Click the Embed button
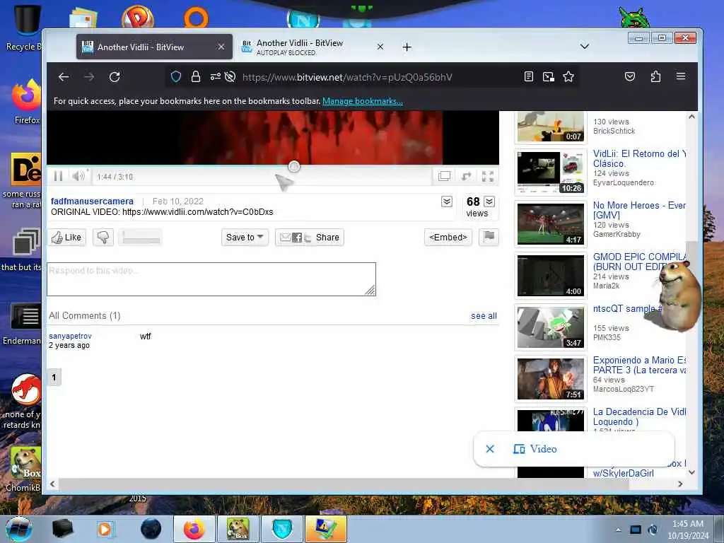The width and height of the screenshot is (724, 543). click(x=448, y=238)
